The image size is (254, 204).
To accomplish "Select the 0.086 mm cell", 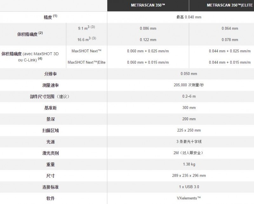I will (148, 29).
